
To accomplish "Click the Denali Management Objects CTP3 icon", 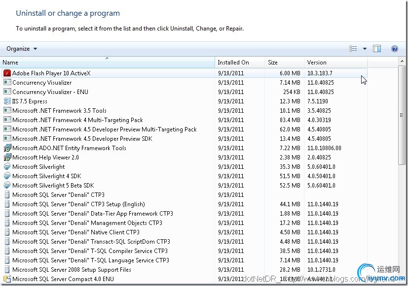I will pyautogui.click(x=7, y=222).
